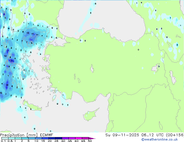This screenshot has width=184, height=142.
Task: Click the 'ECMWF' model label
Action: (46, 135)
